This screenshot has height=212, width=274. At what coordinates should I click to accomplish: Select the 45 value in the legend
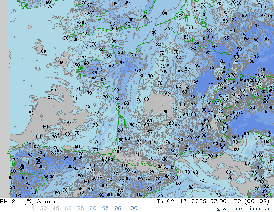tap(56, 209)
